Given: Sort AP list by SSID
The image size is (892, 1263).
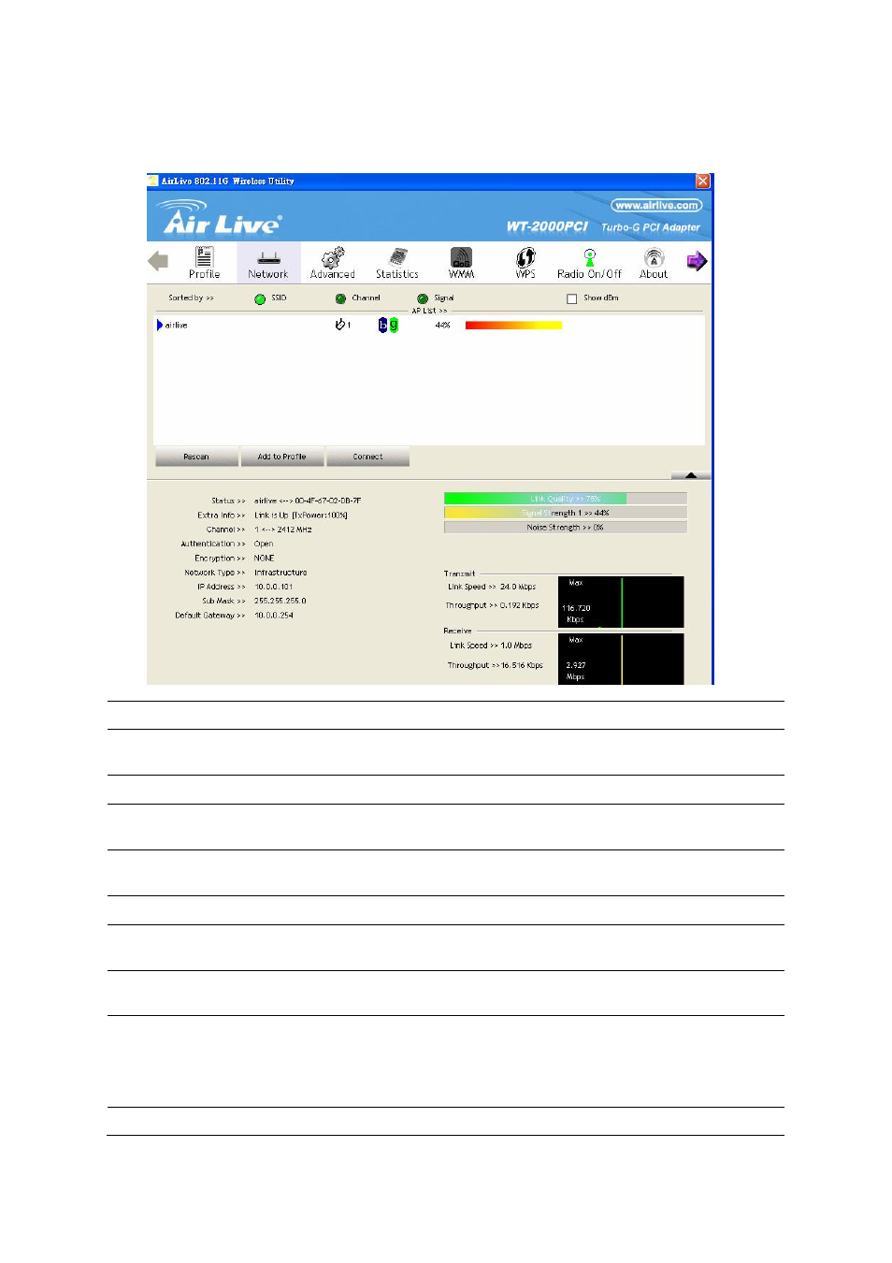Looking at the screenshot, I should coord(260,298).
